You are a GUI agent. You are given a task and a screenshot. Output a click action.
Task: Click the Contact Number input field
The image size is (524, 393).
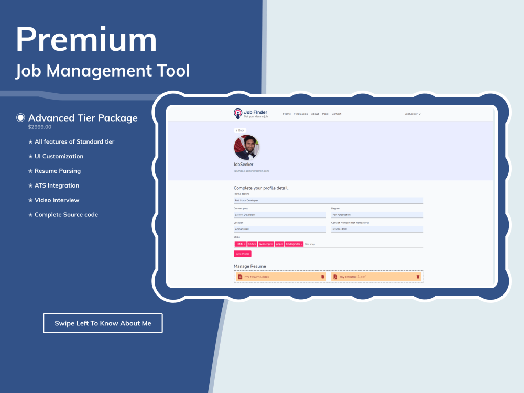point(377,229)
